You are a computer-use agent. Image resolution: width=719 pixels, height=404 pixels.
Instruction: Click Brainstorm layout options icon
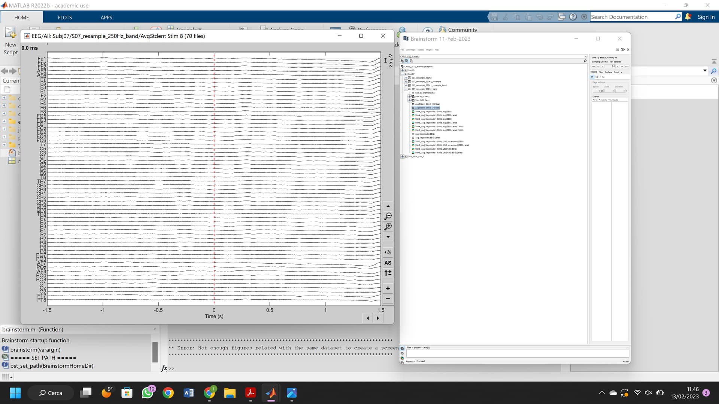coord(622,49)
